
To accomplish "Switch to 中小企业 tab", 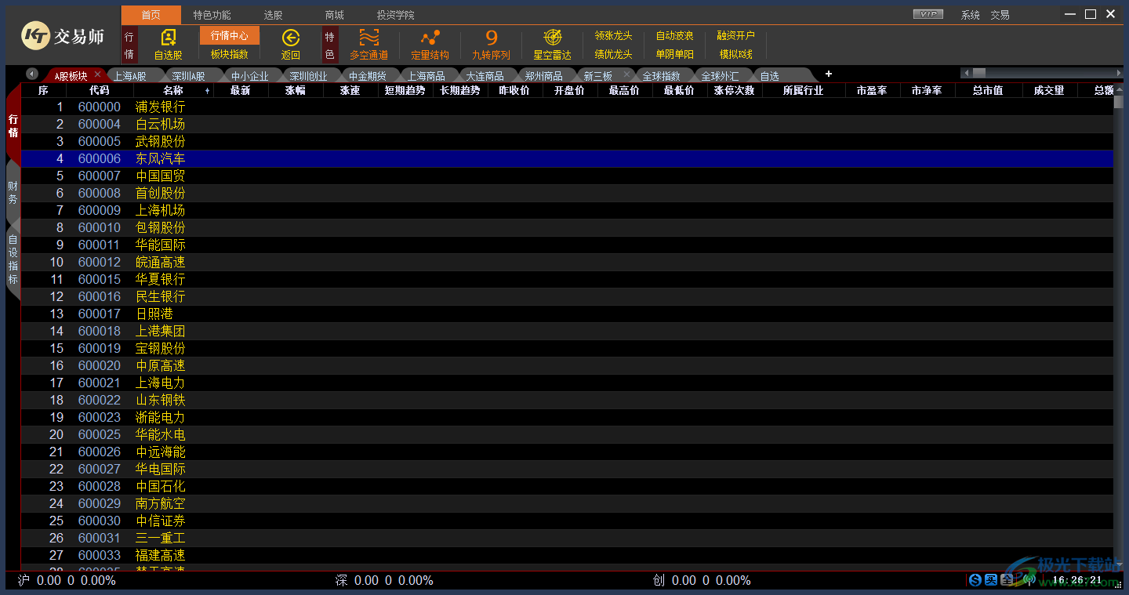I will [250, 76].
